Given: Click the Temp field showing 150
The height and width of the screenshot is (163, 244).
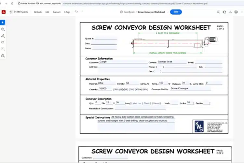Looking at the screenshot, I should point(163,83).
